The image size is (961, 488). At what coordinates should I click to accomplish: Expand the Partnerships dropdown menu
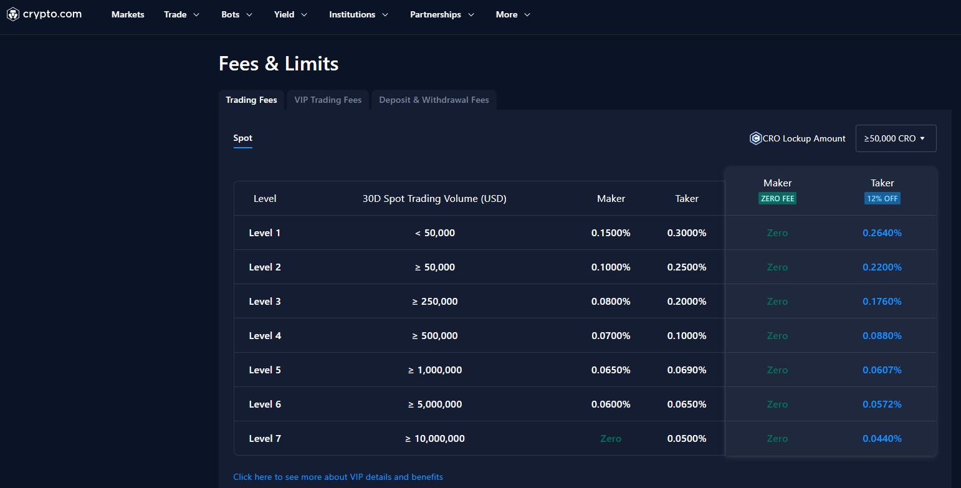pos(442,14)
